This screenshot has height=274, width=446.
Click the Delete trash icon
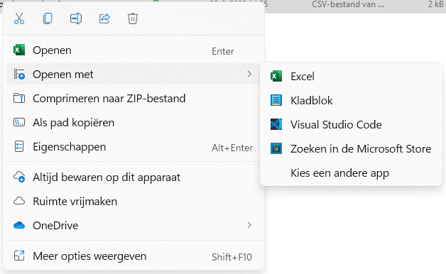tap(133, 18)
